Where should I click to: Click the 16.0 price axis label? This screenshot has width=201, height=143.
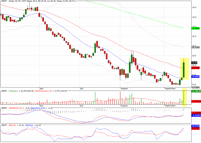point(194,55)
